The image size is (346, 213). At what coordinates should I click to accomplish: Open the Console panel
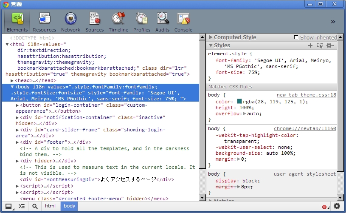[x=183, y=22]
